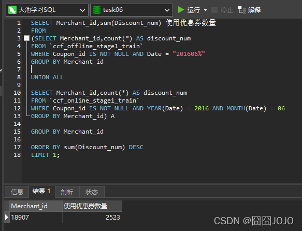Click the result cell containing 18907
This screenshot has width=302, height=231.
pos(36,218)
